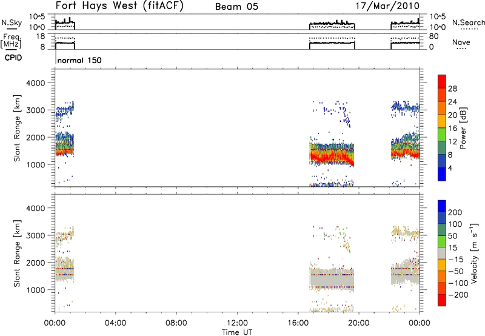This screenshot has height=336, width=485.
Task: Click the red bottom of the Velocity color bar
Action: pos(442,300)
